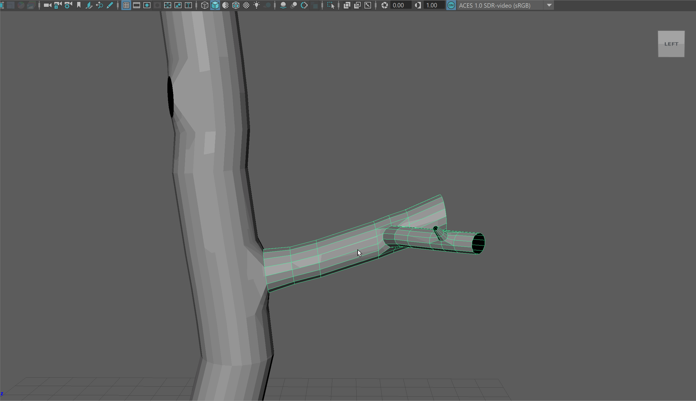
Task: Toggle the viewport grid display
Action: [x=126, y=5]
